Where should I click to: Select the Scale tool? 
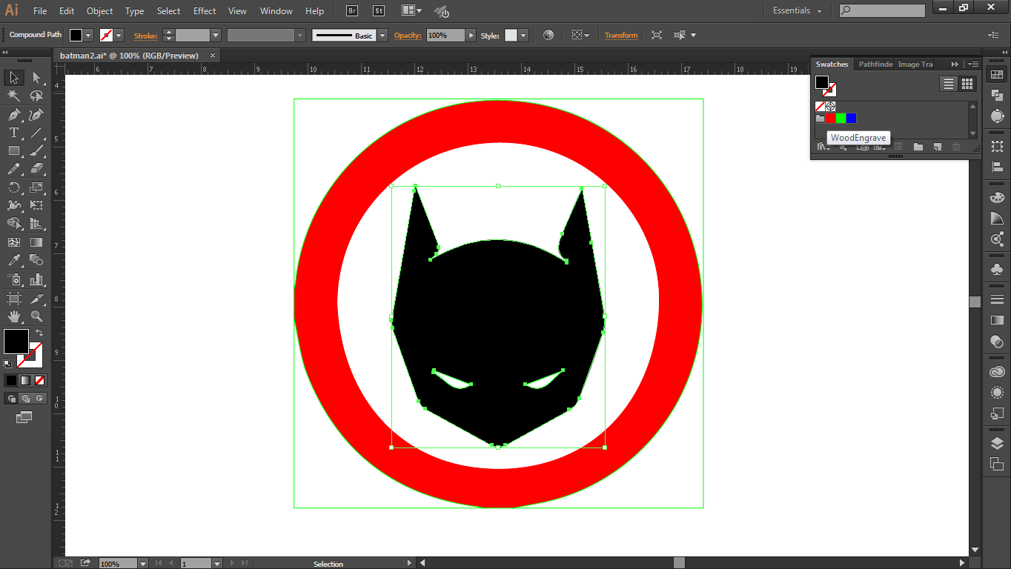tap(36, 187)
